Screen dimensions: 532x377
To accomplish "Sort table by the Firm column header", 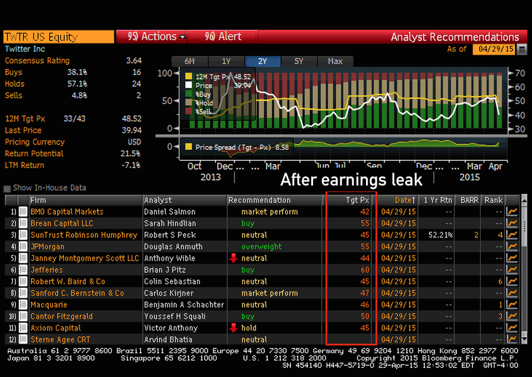I will (86, 200).
